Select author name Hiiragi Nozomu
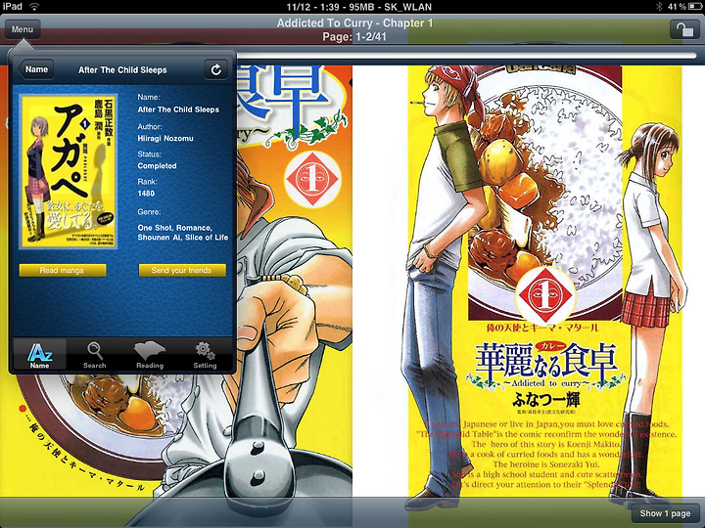 tap(165, 138)
